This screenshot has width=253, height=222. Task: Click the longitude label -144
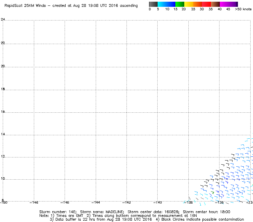(96, 203)
